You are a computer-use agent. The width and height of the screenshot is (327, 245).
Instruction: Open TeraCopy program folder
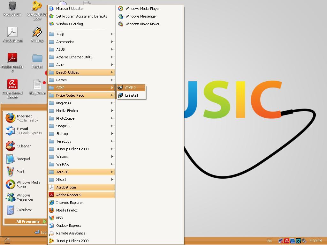coord(81,141)
